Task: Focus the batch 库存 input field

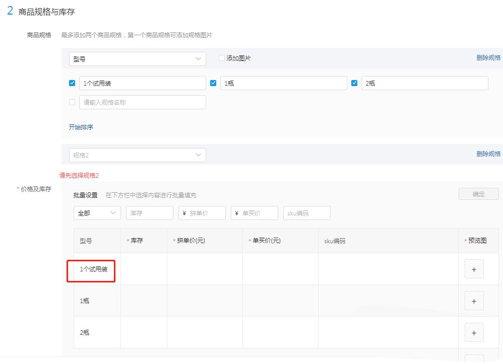Action: coord(149,213)
